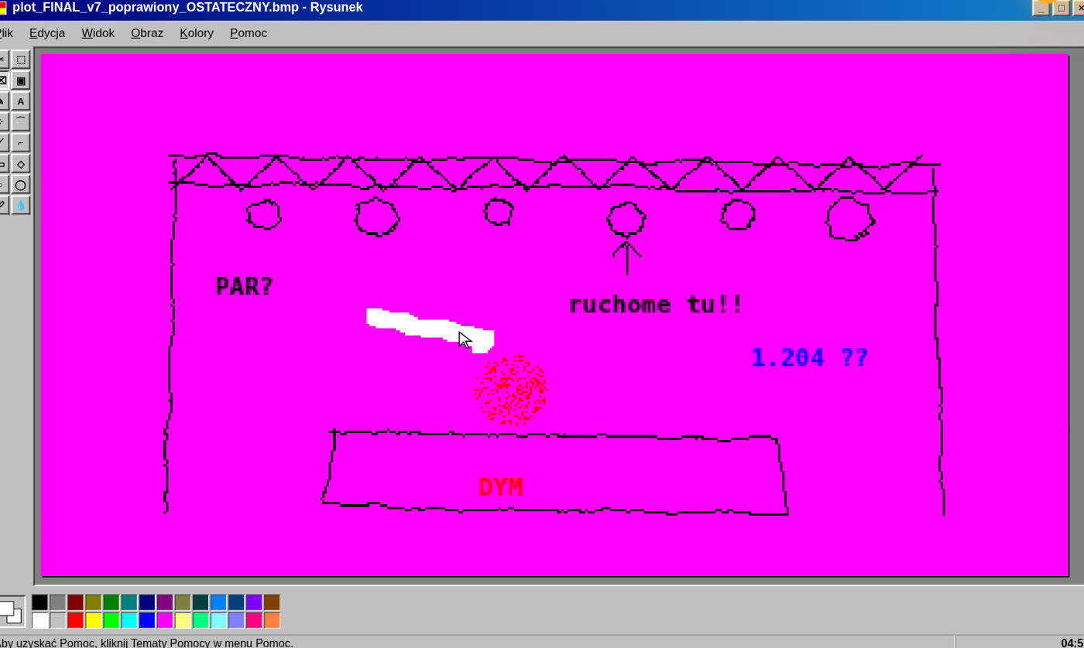The height and width of the screenshot is (648, 1084).
Task: Choose the lime green color swatch
Action: coord(111,620)
